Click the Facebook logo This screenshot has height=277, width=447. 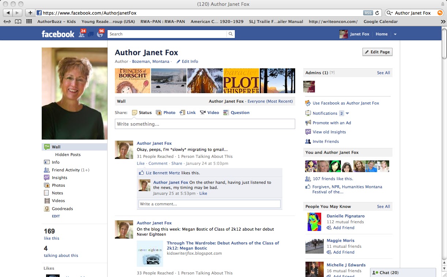(x=58, y=34)
